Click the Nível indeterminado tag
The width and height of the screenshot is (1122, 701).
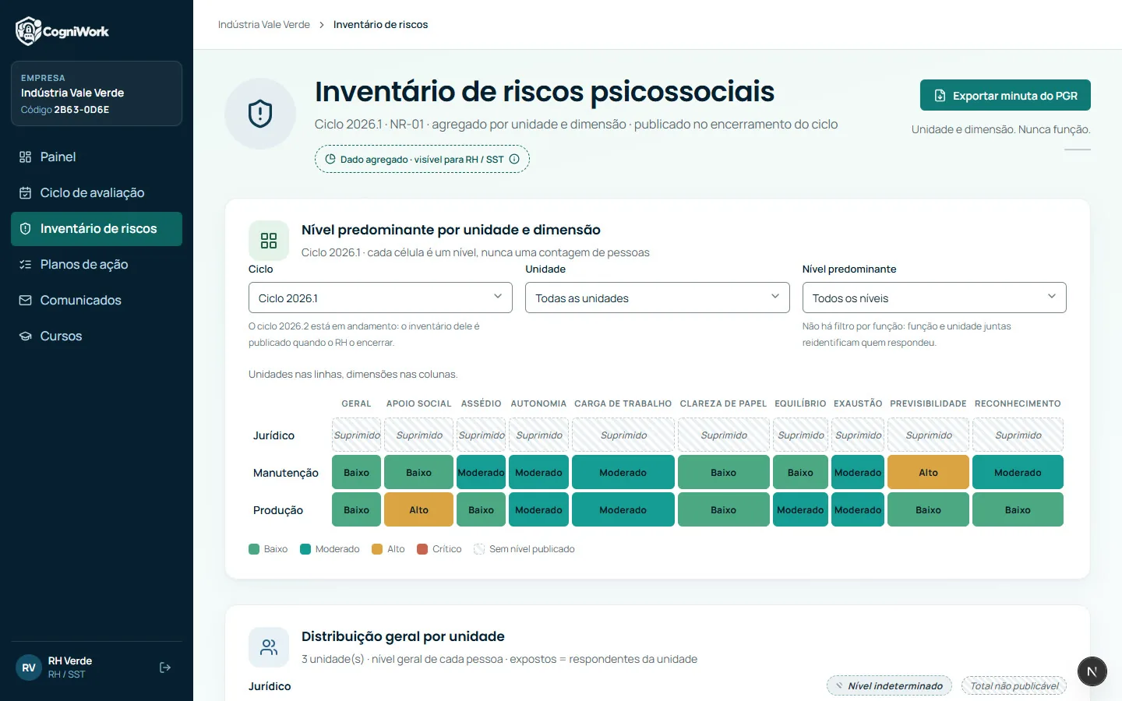[x=889, y=685]
